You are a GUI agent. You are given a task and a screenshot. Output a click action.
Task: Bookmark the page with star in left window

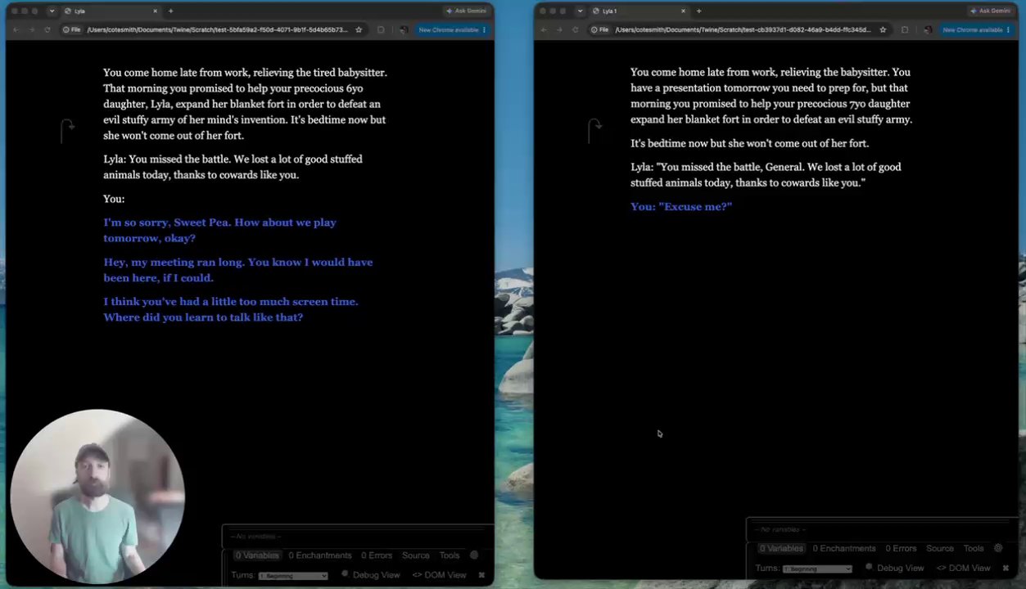359,29
